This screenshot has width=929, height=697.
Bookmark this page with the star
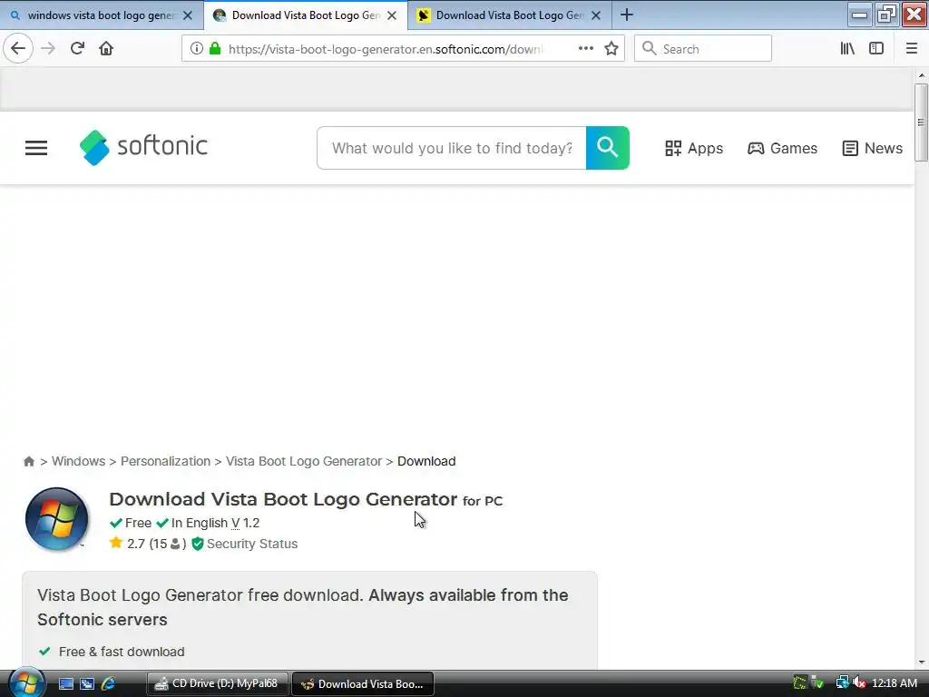(611, 49)
